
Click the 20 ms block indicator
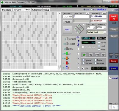(x=67, y=44)
